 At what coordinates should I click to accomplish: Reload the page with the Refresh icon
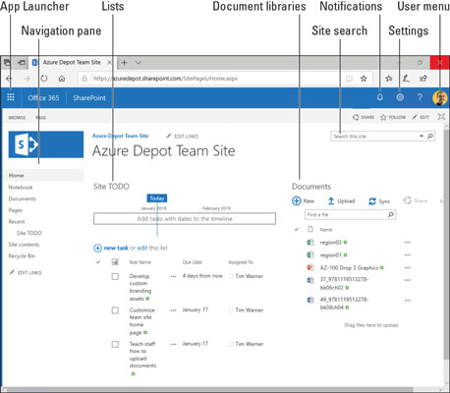(44, 79)
